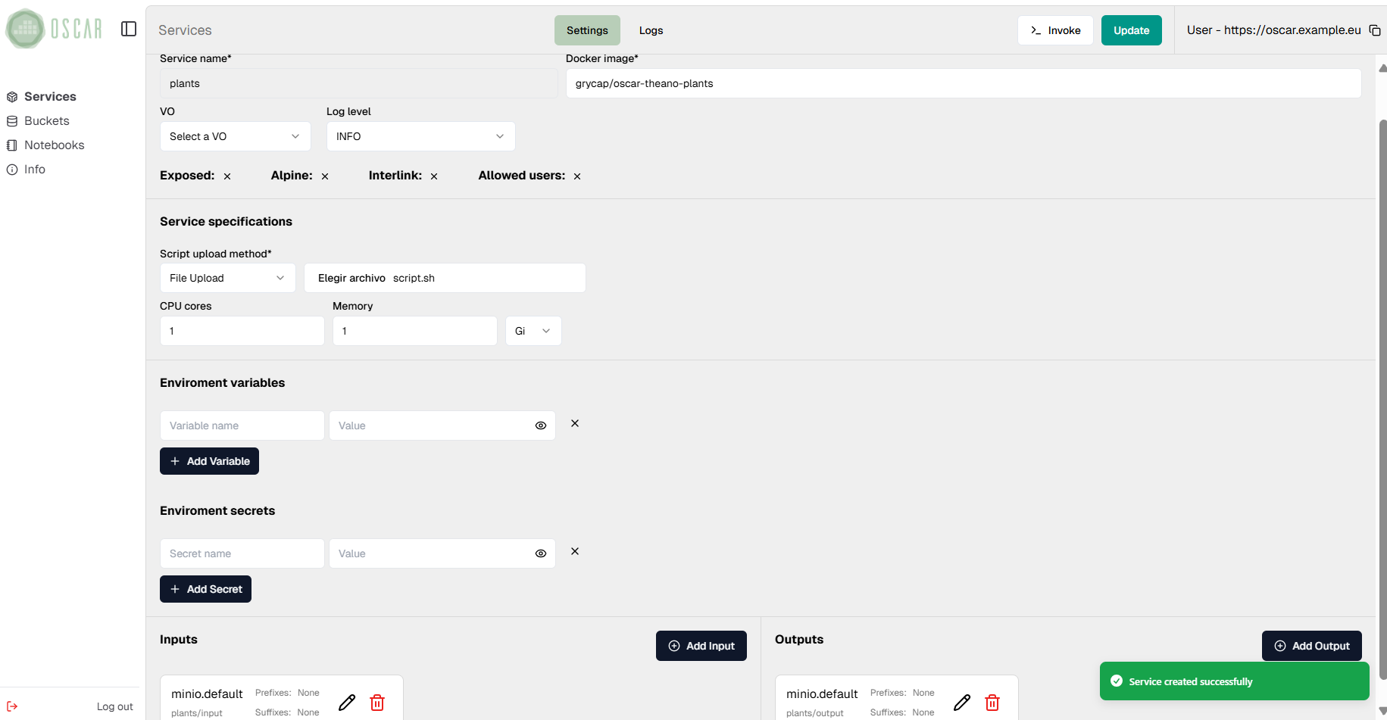Toggle the Exposed option
The image size is (1387, 720).
click(x=227, y=176)
